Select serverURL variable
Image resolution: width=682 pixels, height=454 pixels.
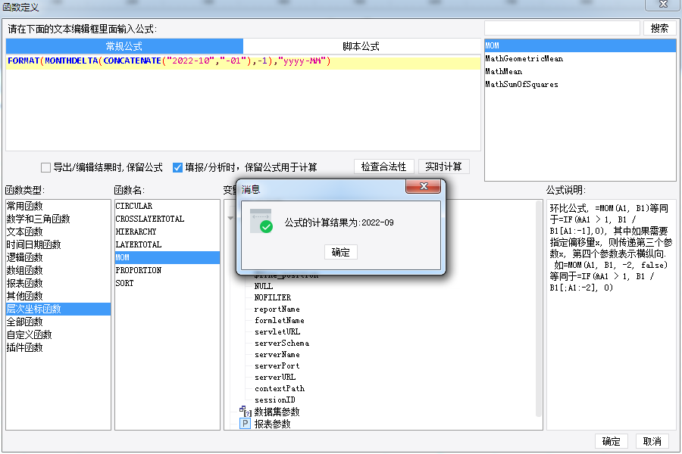[275, 377]
